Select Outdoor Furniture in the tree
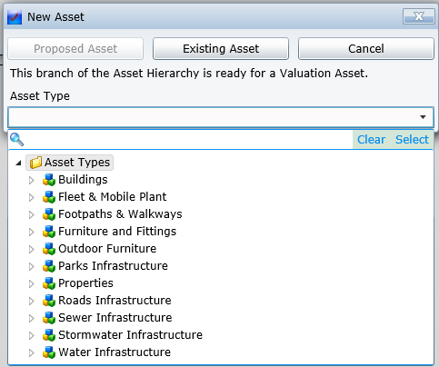 [x=107, y=249]
